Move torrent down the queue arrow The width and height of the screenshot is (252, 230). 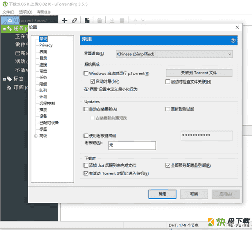[143, 20]
